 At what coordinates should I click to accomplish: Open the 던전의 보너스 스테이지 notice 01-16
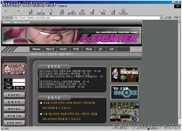(64, 82)
